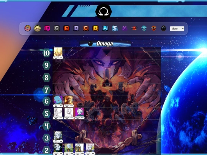Select the purple D tier icon
Screen dimensions: 207x155
pyautogui.click(x=76, y=28)
